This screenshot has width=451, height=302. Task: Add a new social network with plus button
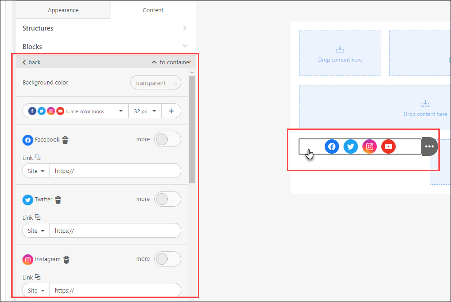(x=171, y=111)
